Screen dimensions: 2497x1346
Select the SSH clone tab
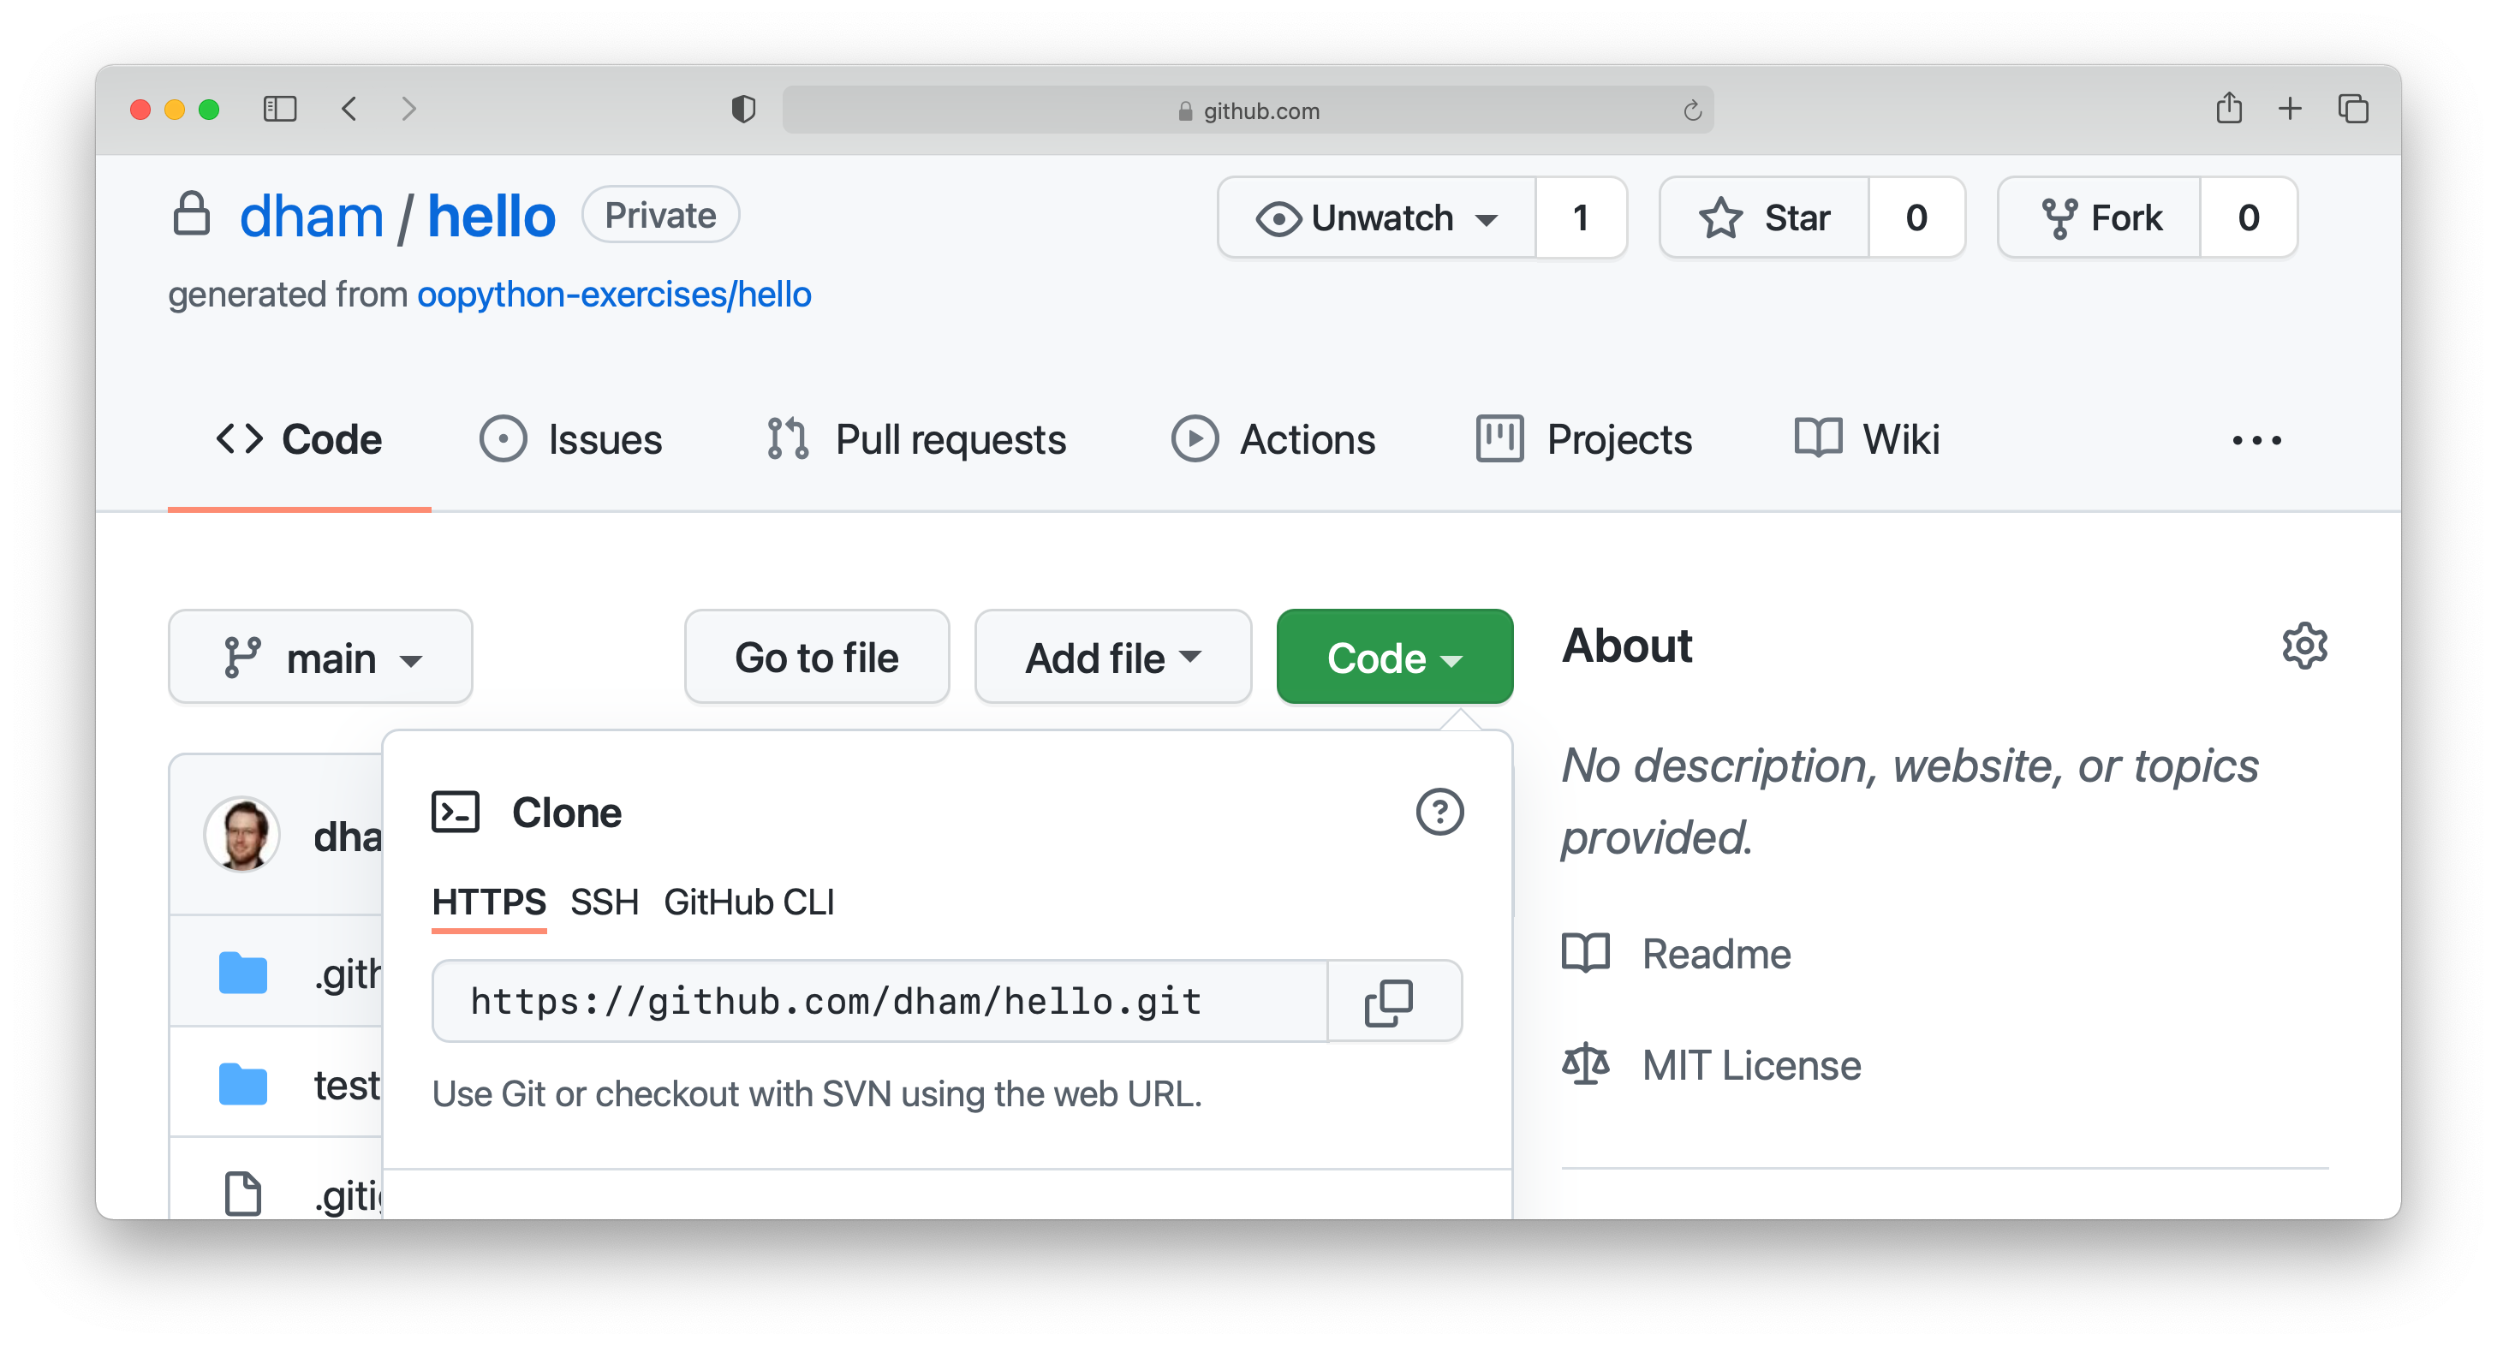tap(604, 902)
